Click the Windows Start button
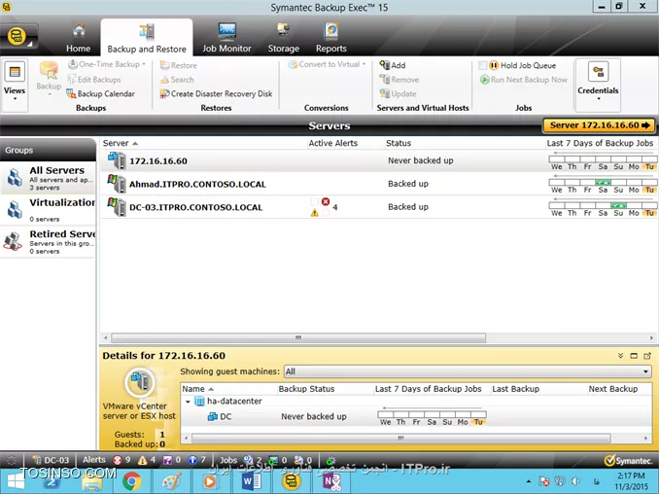This screenshot has width=659, height=494. coord(16,481)
